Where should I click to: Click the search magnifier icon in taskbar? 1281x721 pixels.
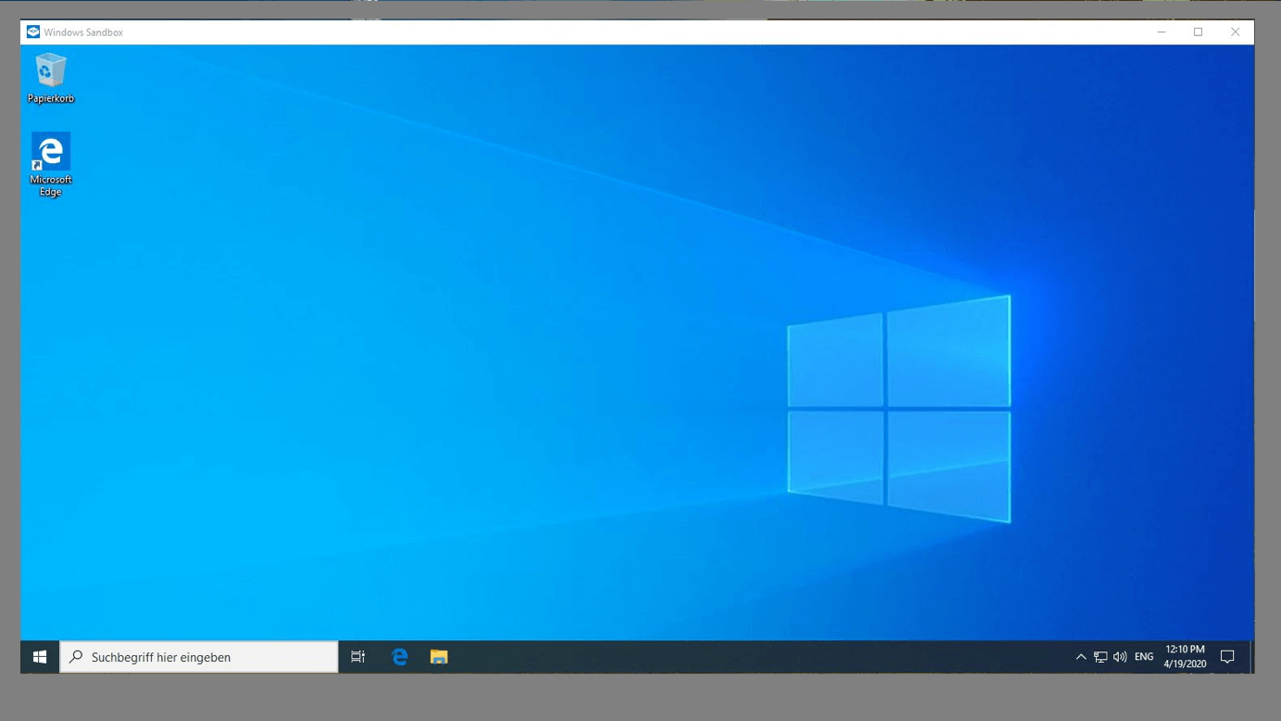(76, 657)
